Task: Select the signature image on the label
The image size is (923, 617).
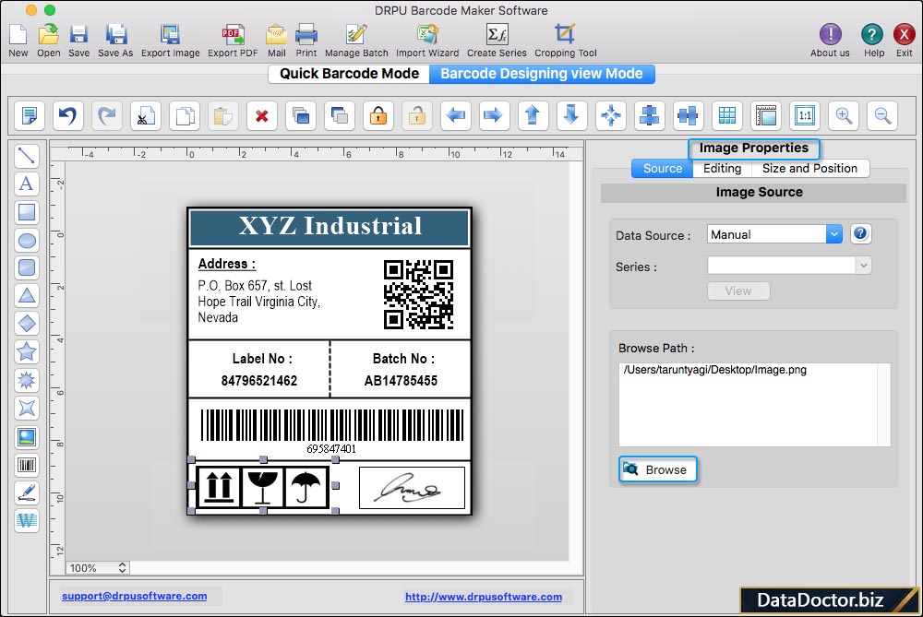Action: tap(412, 488)
